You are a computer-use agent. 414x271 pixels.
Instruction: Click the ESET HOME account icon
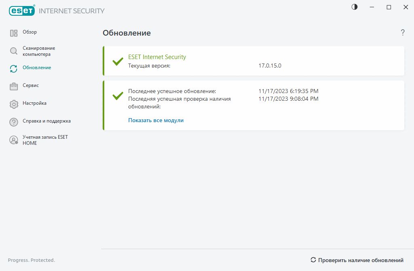14,140
